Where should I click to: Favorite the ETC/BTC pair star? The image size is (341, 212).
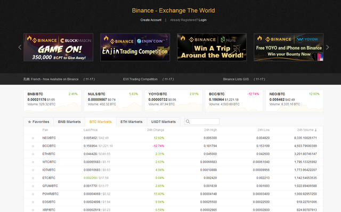[33, 178]
